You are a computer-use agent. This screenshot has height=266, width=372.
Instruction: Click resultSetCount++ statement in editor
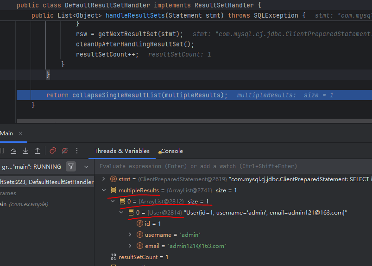[x=107, y=55]
